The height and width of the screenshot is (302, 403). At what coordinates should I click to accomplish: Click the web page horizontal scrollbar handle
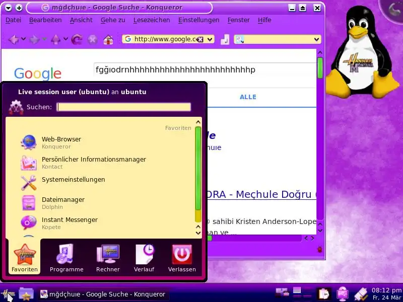[210, 238]
